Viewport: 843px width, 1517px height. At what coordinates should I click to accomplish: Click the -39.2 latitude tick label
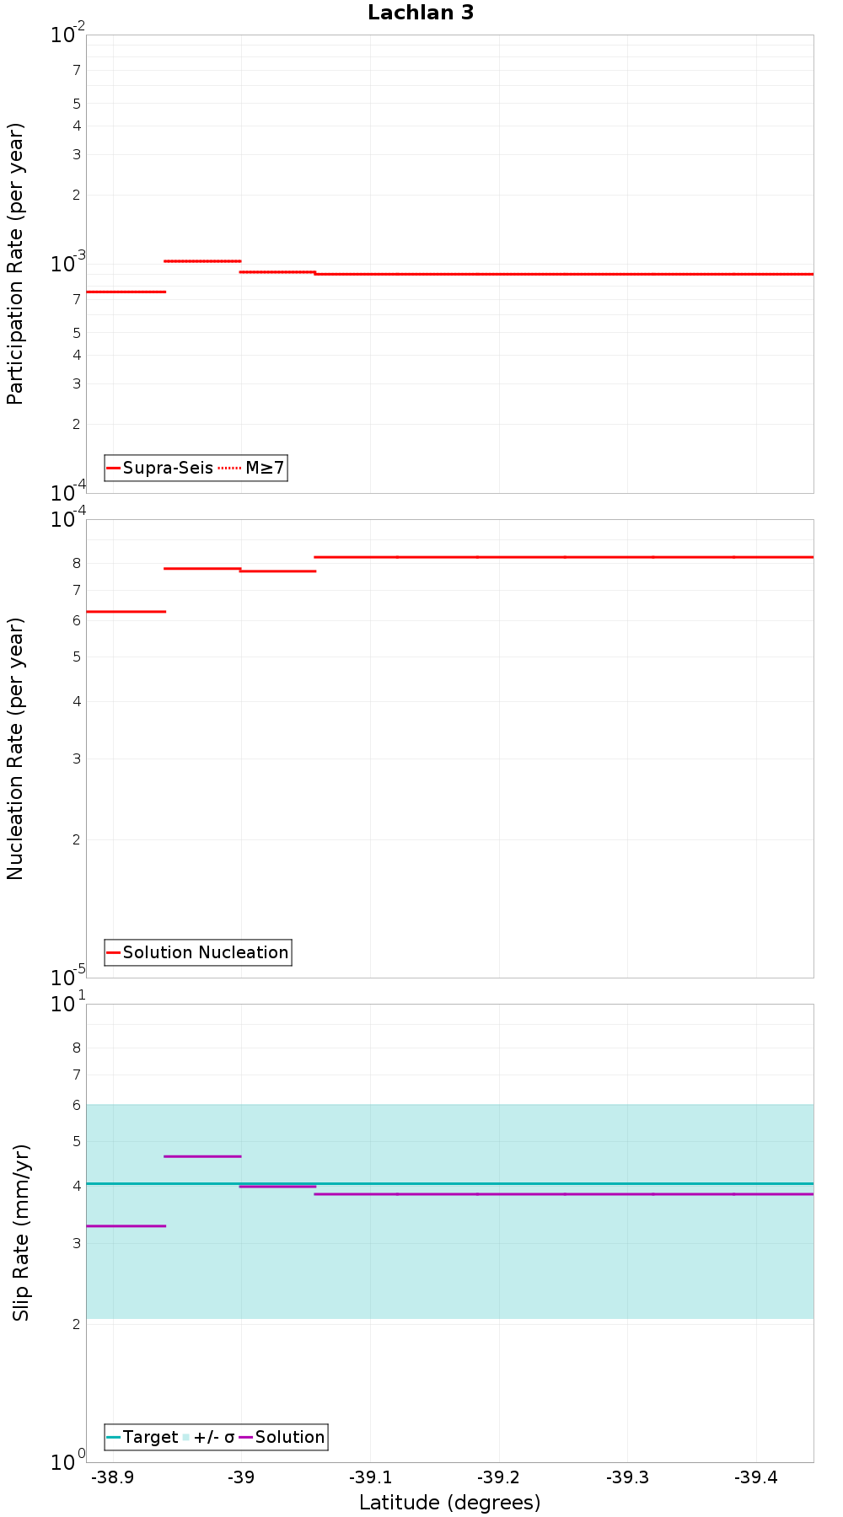[x=499, y=1477]
